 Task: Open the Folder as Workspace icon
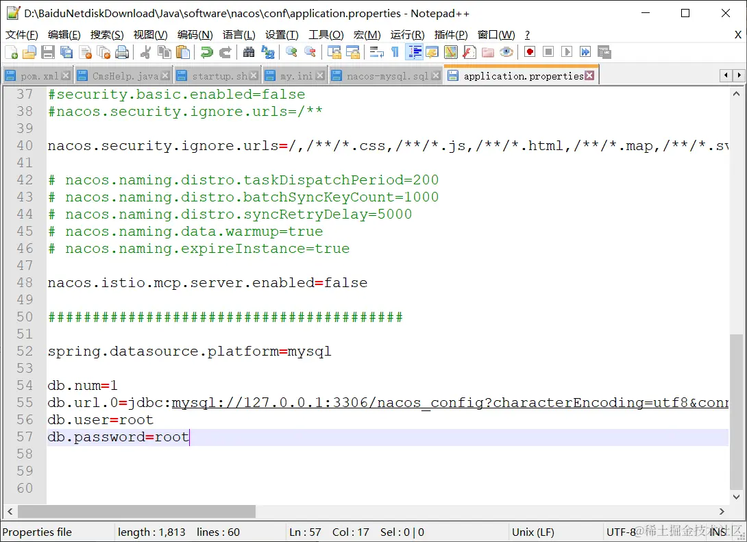(488, 52)
